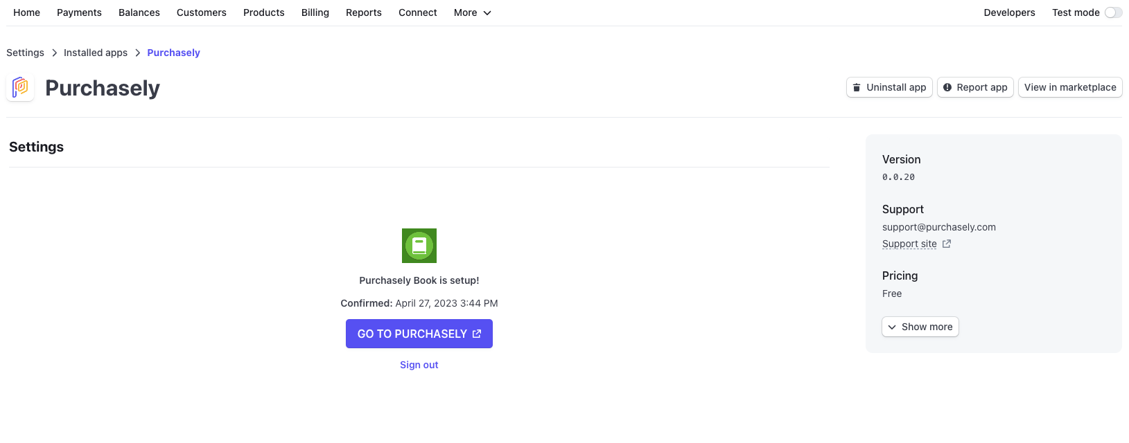Click the 'Purchasely Book is setup!' text
The height and width of the screenshot is (443, 1129).
coord(419,280)
